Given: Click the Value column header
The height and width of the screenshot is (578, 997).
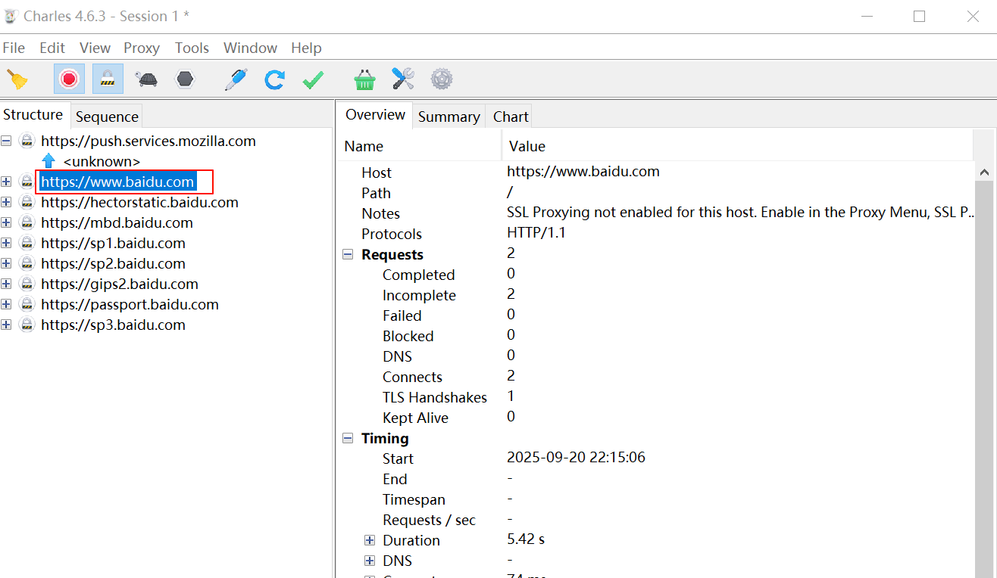Looking at the screenshot, I should pos(737,146).
